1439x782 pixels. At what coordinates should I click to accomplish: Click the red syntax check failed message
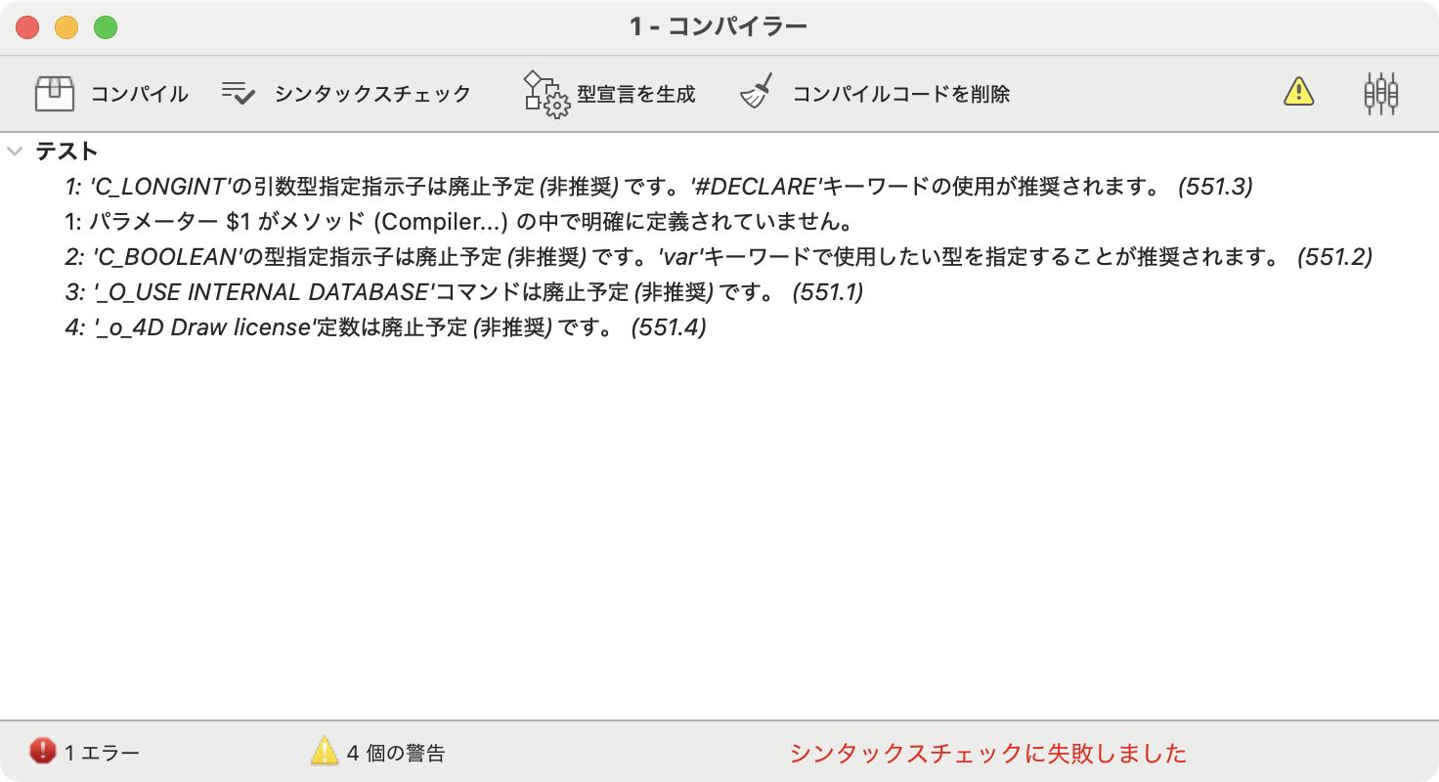pos(987,753)
